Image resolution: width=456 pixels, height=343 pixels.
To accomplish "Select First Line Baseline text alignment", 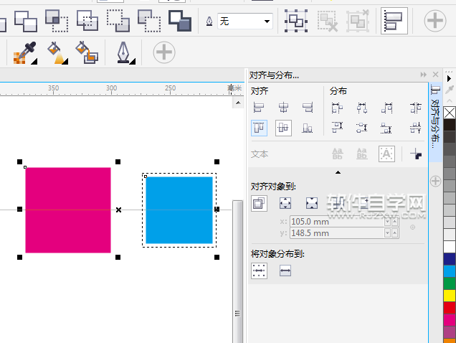I will pos(338,154).
